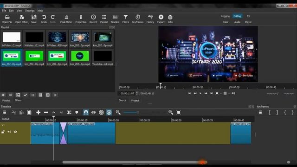Screen dimensions: 297x167
Task: Toggle the ripple mode button
Action: click(x=101, y=112)
